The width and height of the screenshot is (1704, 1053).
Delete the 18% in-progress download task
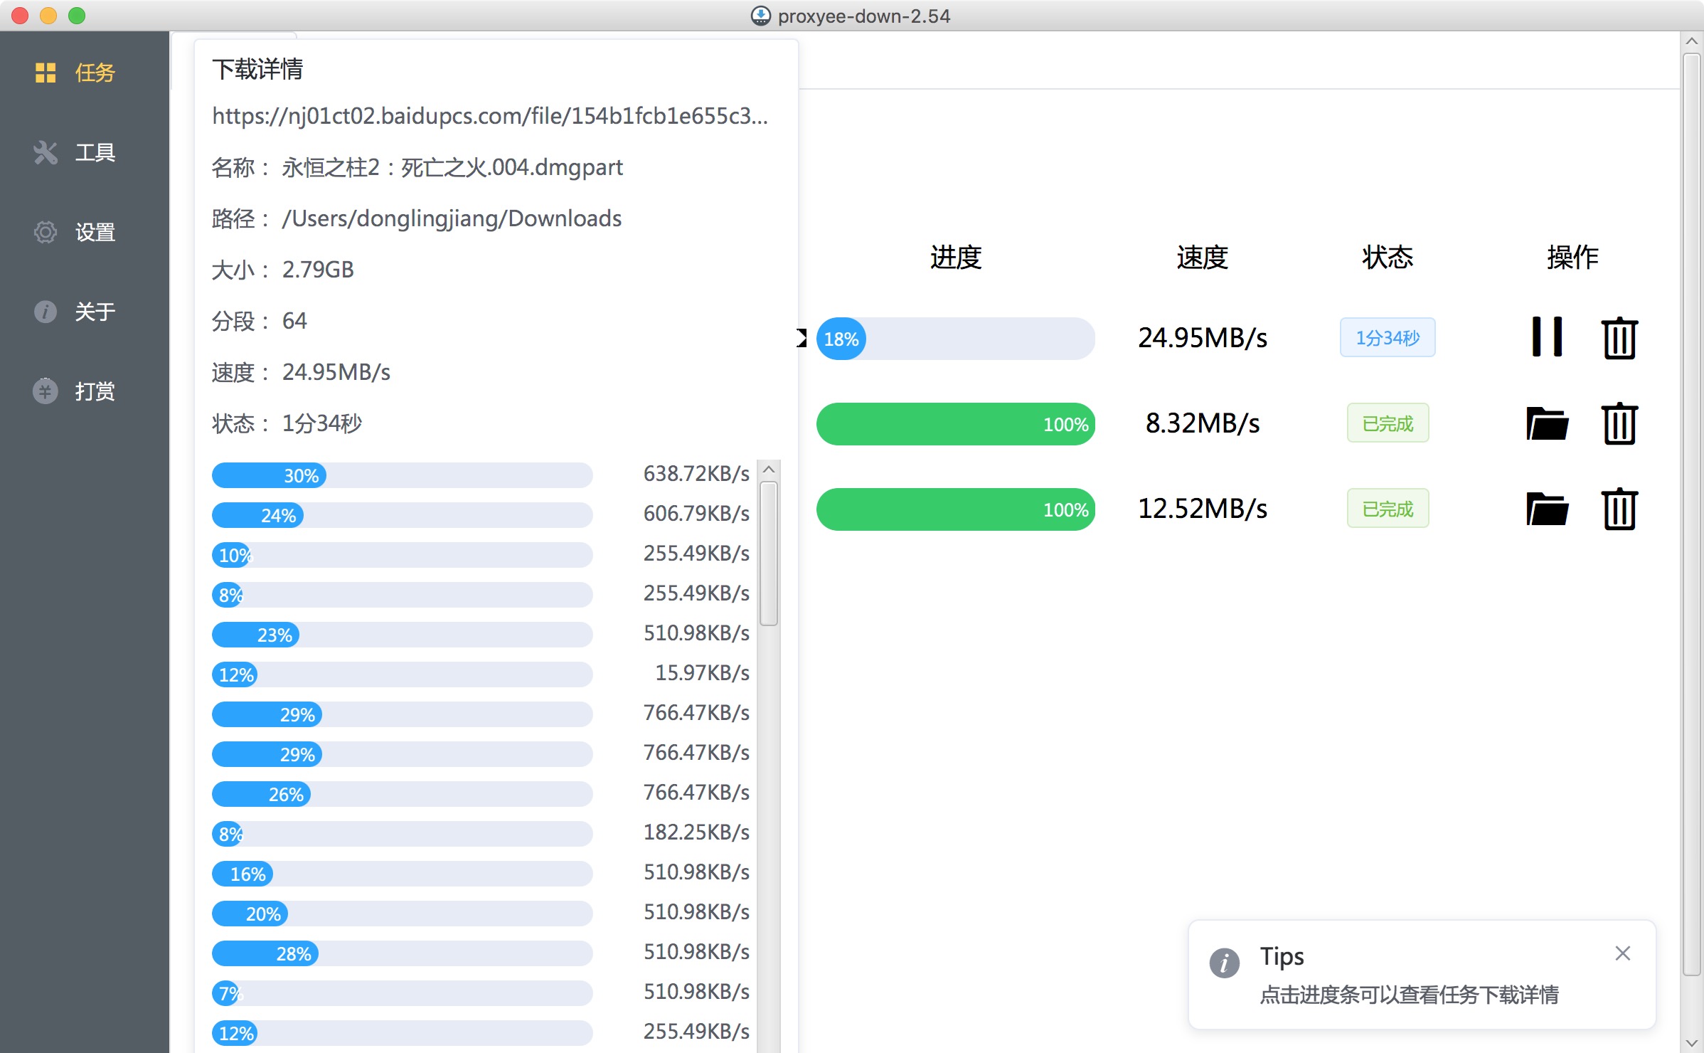1619,337
